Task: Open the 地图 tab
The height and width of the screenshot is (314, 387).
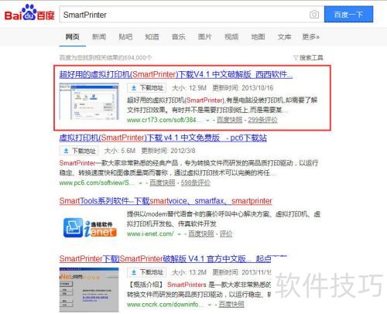Action: [258, 37]
